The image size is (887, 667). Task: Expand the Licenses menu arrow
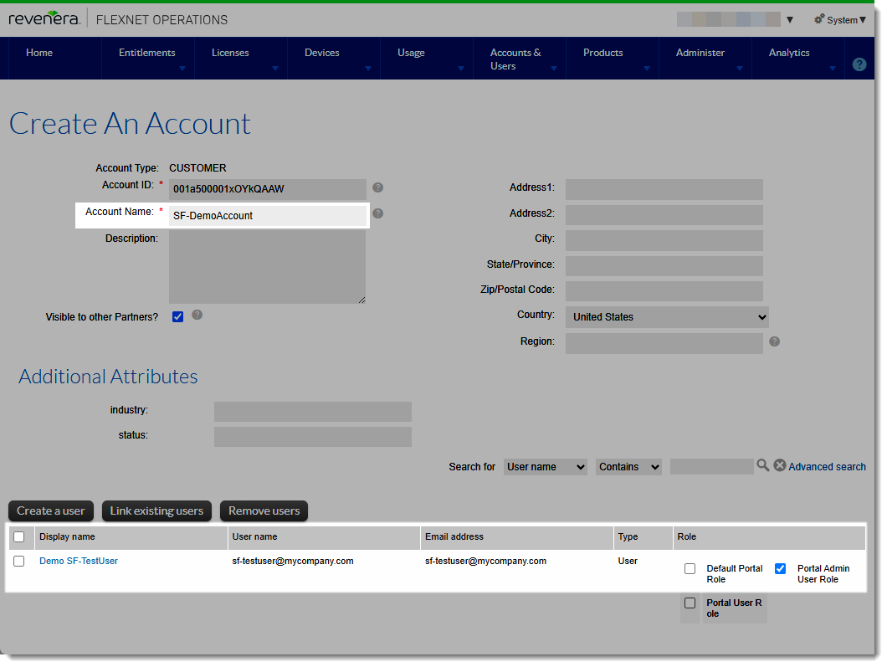click(275, 69)
